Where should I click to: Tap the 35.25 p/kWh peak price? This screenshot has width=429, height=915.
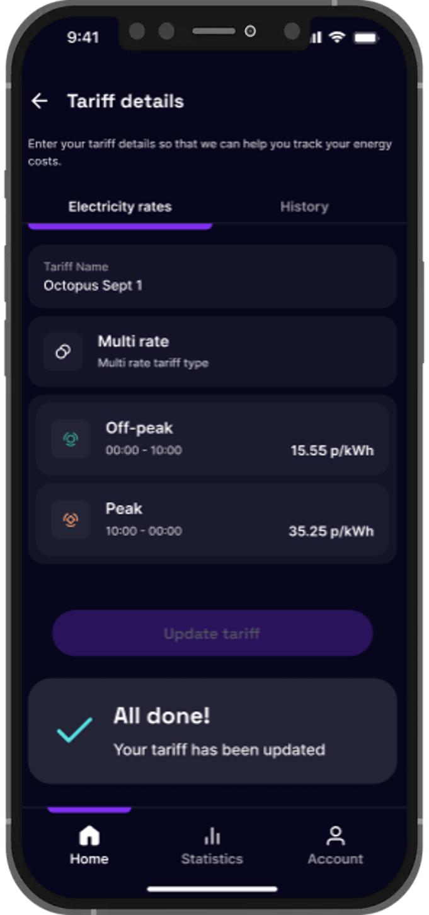click(x=332, y=531)
